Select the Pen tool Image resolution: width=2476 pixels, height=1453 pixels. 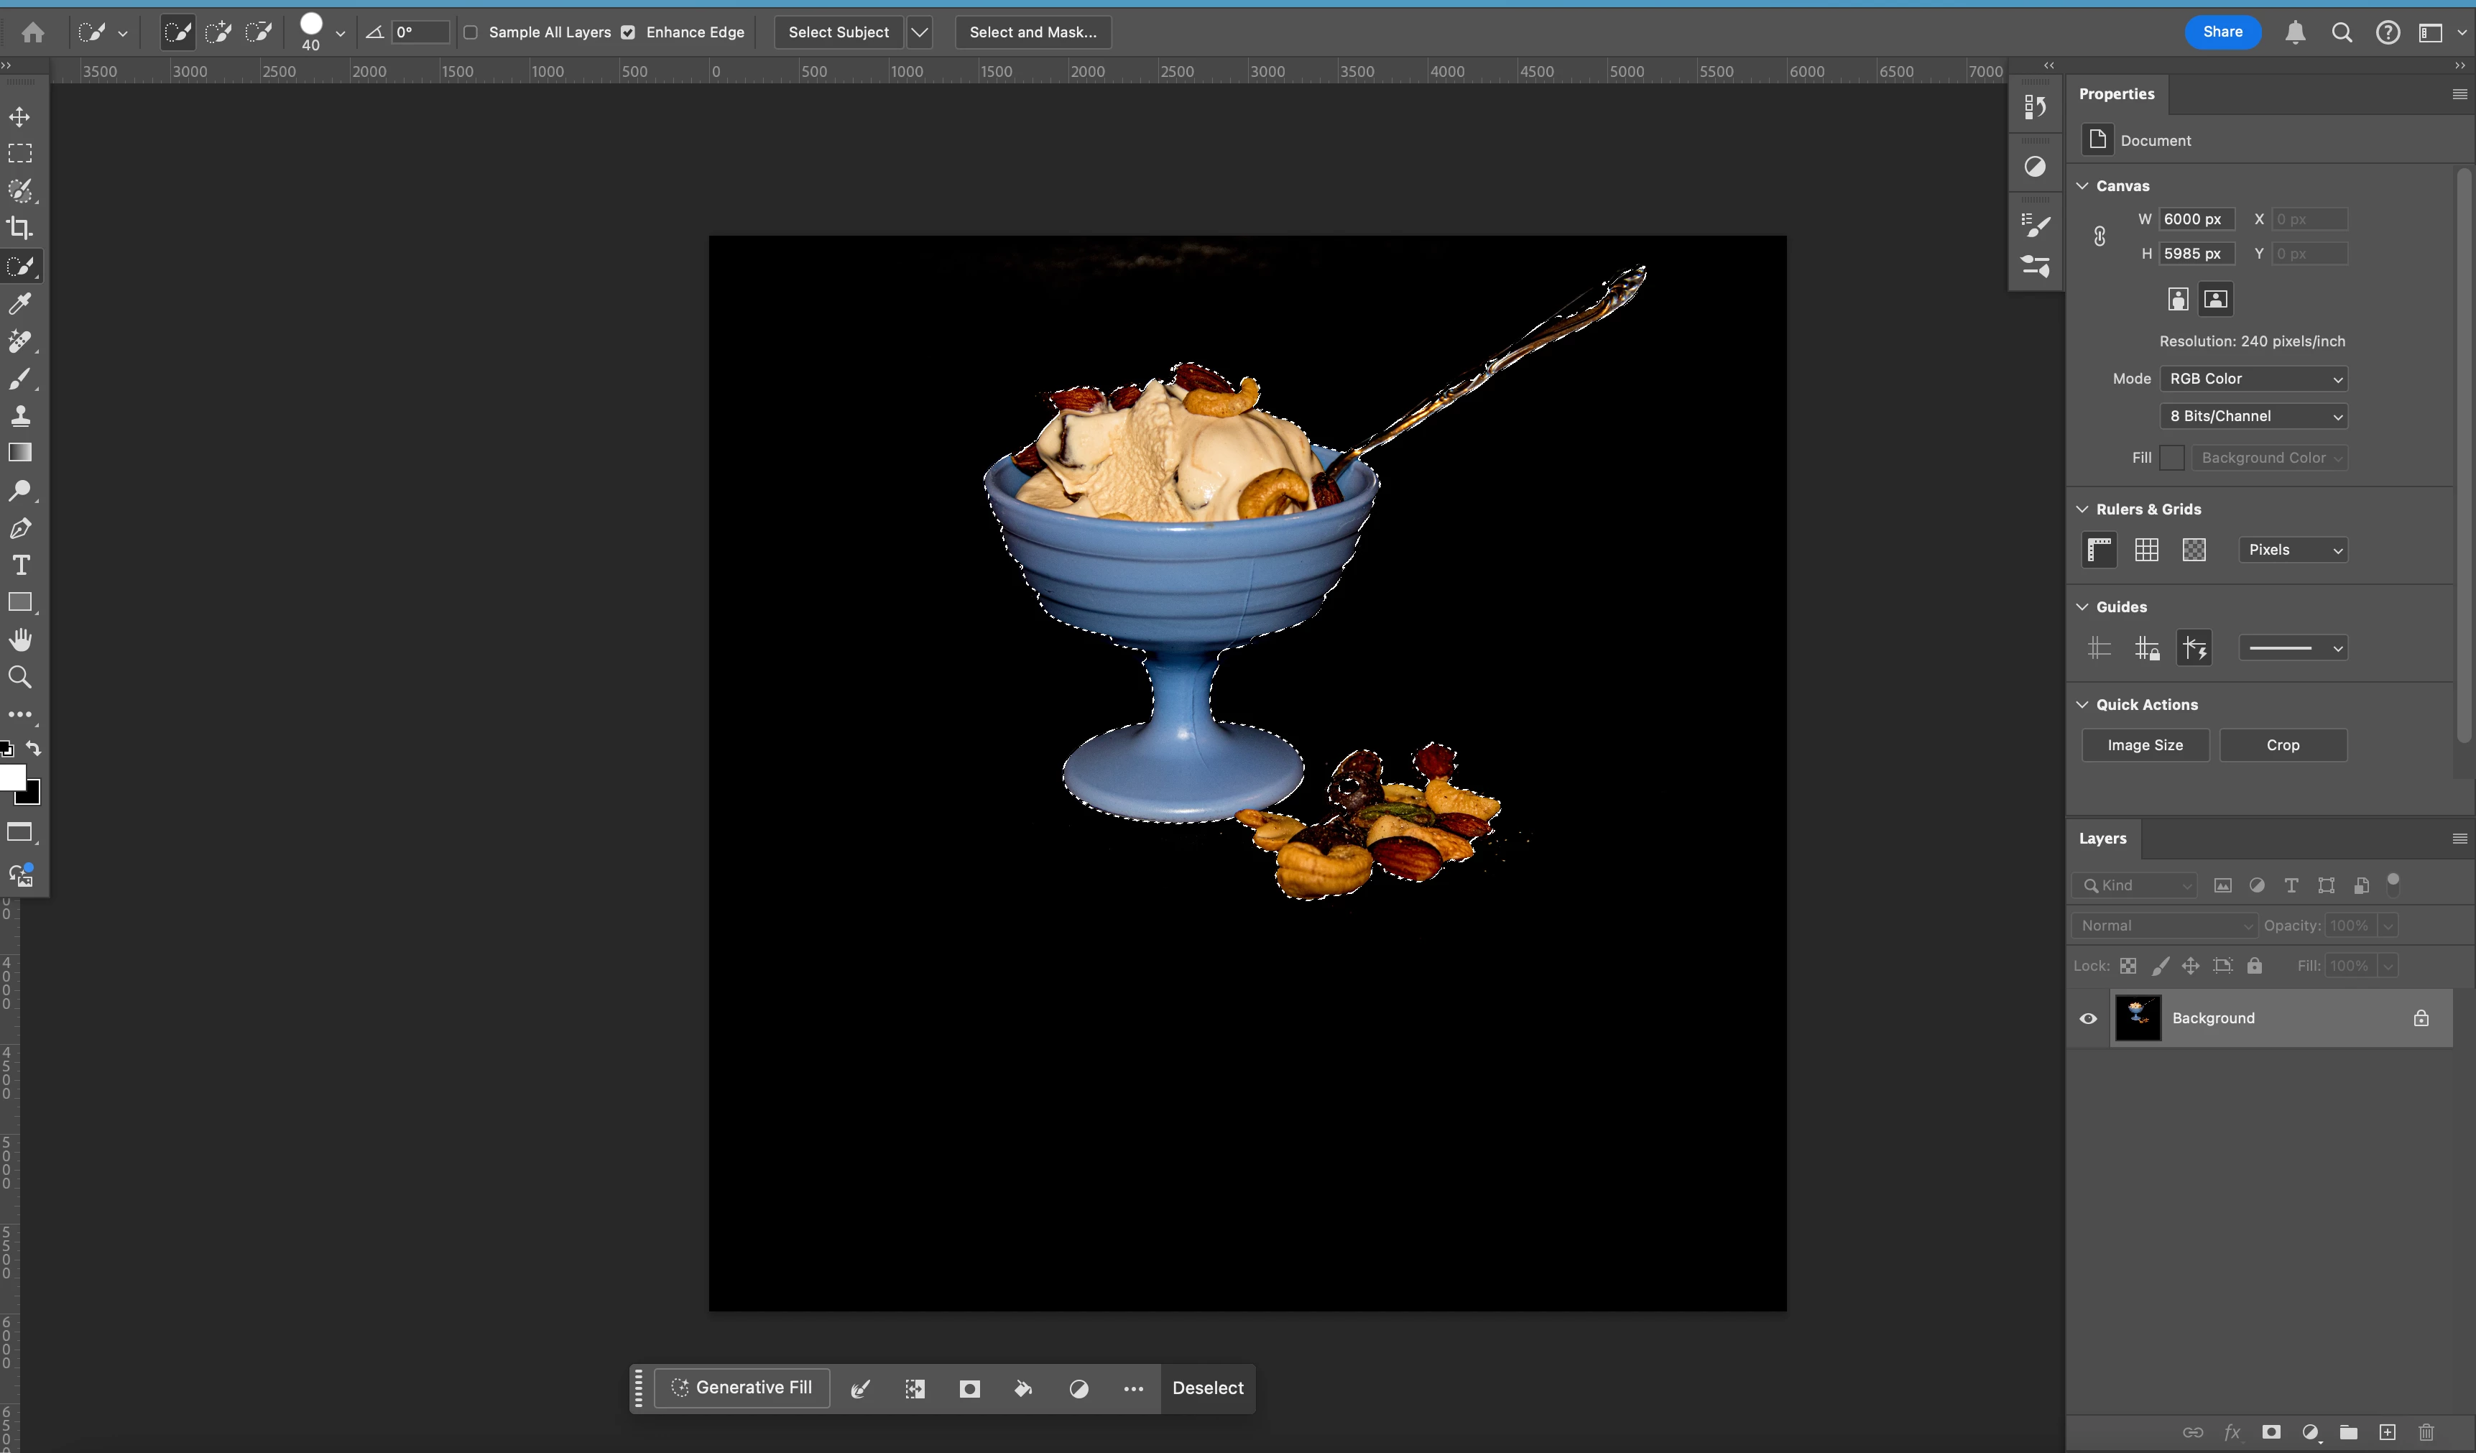(x=19, y=529)
